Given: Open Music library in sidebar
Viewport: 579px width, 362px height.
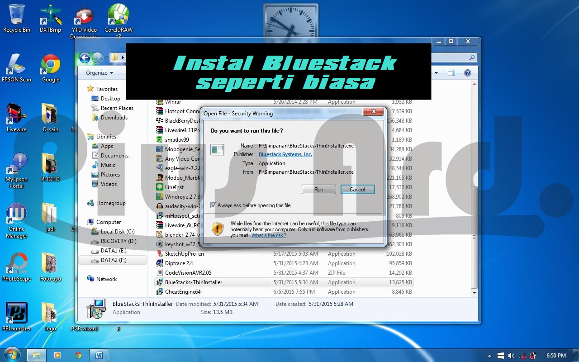Looking at the screenshot, I should click(x=108, y=165).
